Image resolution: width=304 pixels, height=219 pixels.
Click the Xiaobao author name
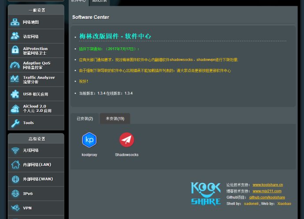(x=284, y=204)
